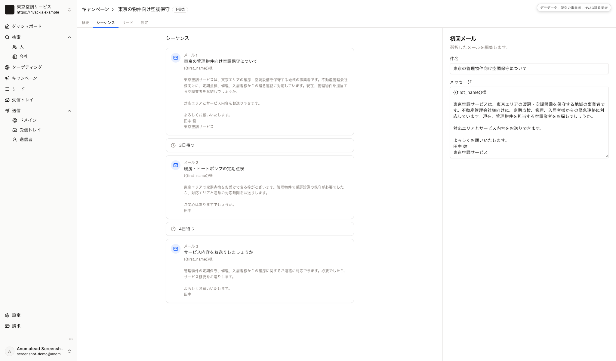Click the campaign title 東京の物件向け空調保守
The image size is (616, 361).
[144, 9]
